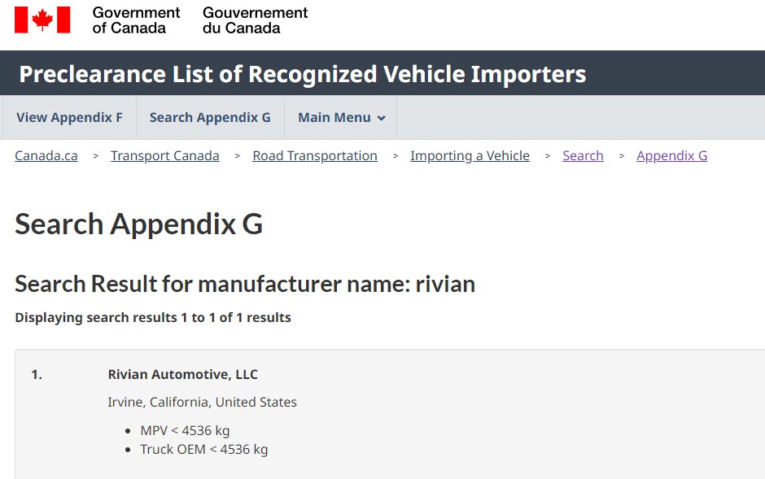
Task: Follow the Importing a Vehicle breadcrumb
Action: point(470,155)
